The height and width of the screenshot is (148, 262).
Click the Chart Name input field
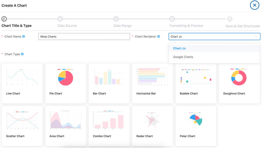(84, 37)
